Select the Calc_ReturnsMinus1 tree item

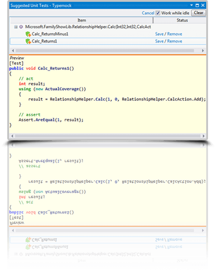[x=50, y=34]
